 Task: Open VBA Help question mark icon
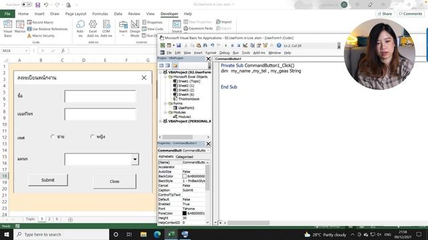[x=279, y=45]
